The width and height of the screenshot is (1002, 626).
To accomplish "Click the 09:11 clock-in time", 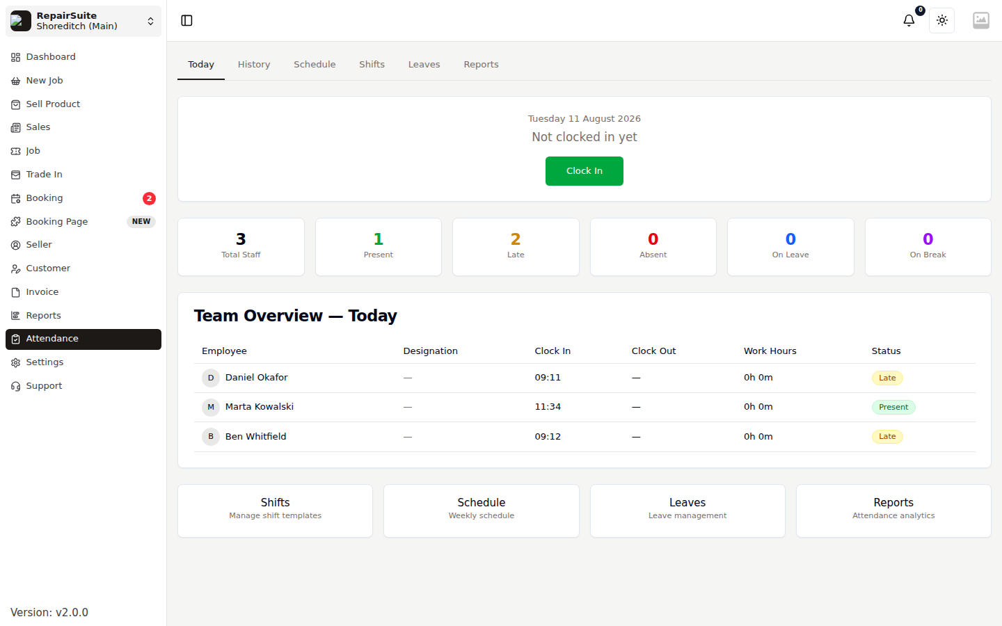I will [x=548, y=378].
